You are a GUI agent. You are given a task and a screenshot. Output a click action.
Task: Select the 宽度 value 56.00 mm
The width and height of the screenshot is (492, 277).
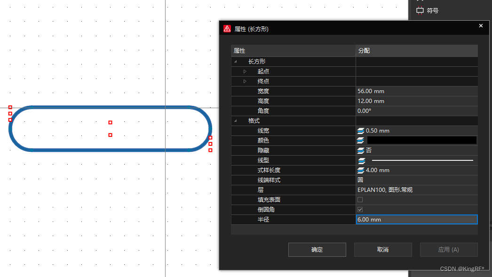tap(371, 91)
